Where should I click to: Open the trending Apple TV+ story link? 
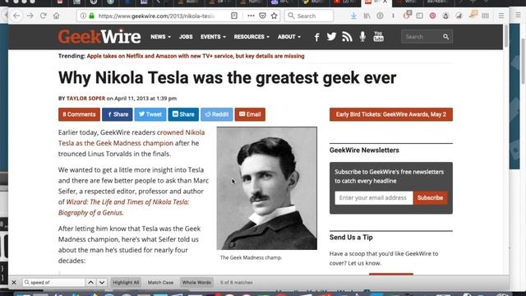(196, 56)
